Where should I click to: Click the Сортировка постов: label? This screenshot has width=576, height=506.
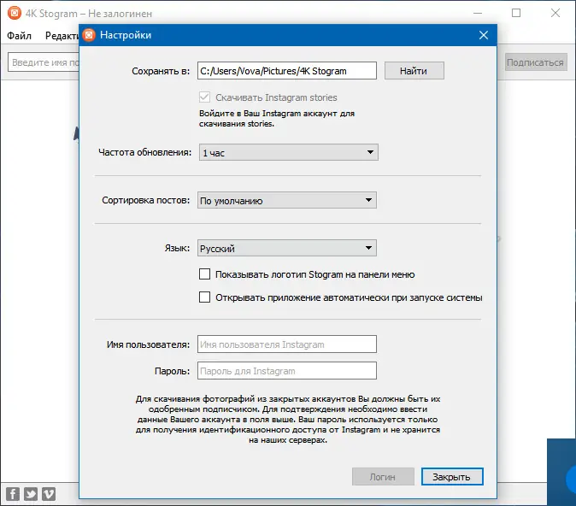point(146,200)
